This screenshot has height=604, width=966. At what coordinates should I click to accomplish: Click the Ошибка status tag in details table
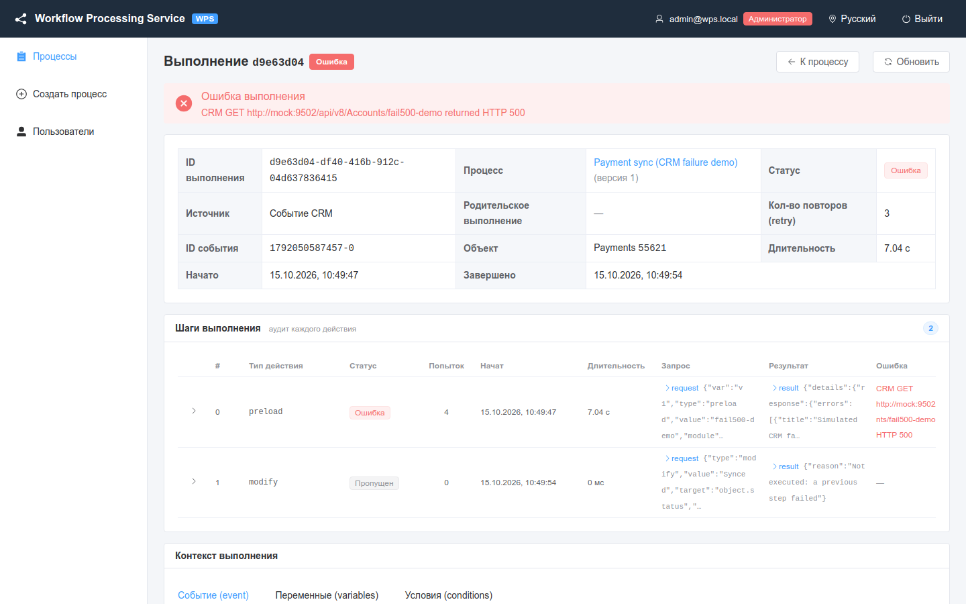[x=906, y=170]
